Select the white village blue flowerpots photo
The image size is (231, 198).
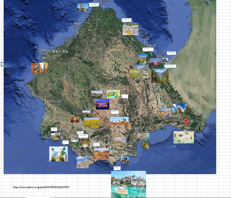click(59, 154)
